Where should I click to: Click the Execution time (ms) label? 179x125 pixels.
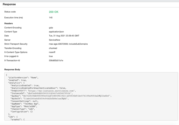[x=13, y=17]
